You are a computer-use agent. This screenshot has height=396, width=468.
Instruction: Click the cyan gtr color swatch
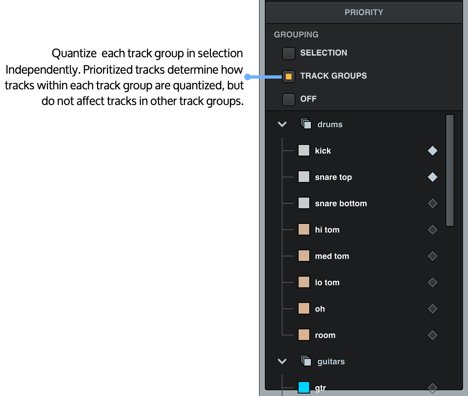pos(304,387)
